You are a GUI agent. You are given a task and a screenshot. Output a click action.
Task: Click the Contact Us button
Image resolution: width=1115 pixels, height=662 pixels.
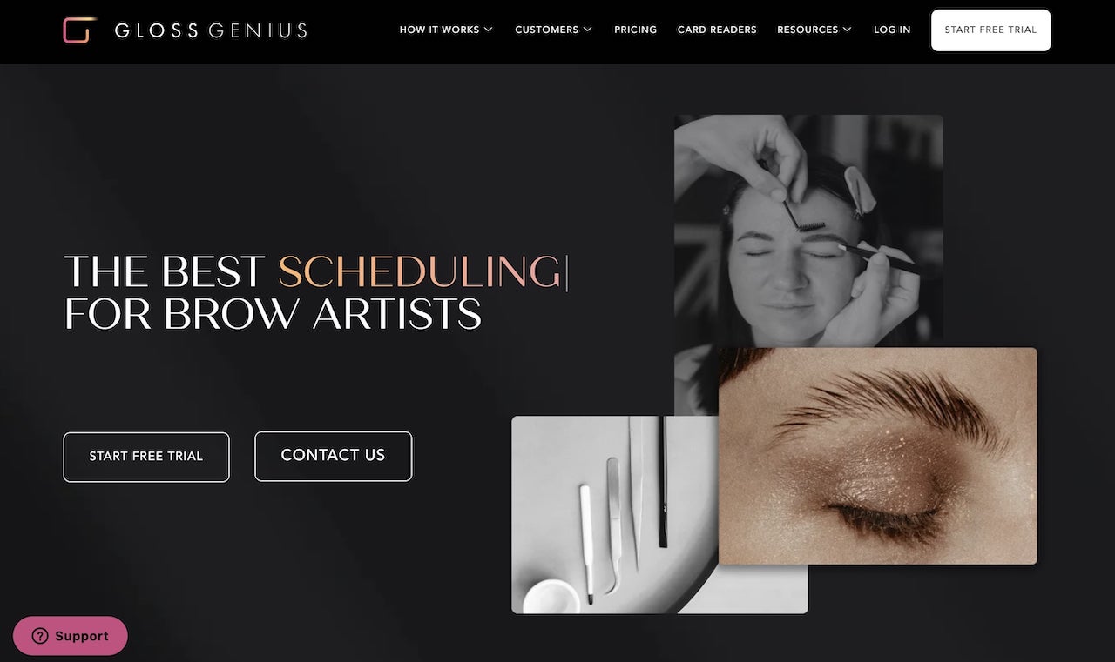coord(333,456)
